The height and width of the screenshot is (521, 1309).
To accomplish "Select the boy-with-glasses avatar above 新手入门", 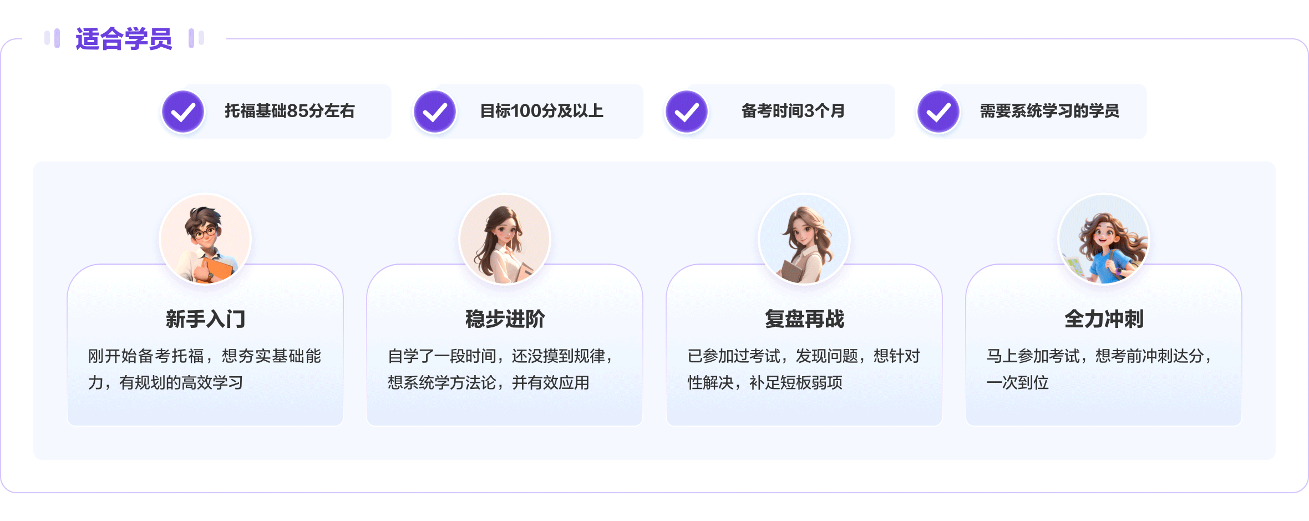I will point(205,239).
